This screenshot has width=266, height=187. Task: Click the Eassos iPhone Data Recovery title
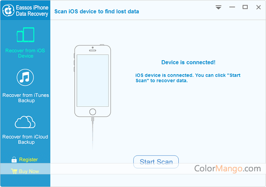[x=32, y=10]
